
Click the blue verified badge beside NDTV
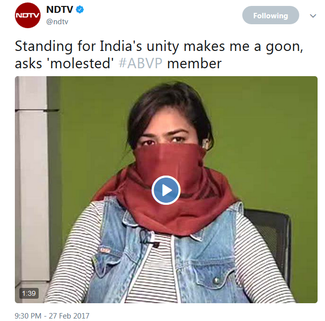pyautogui.click(x=80, y=9)
